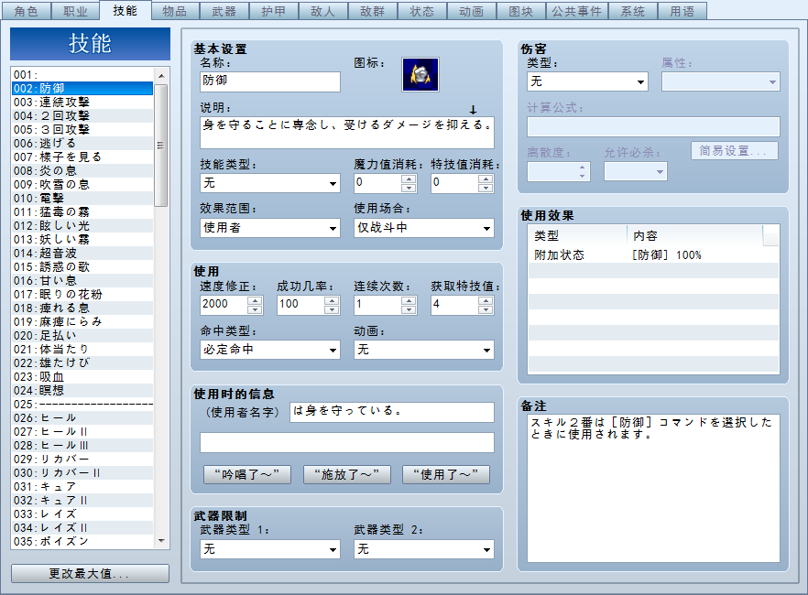This screenshot has height=595, width=808.
Task: Open the 技能类型 dropdown
Action: click(270, 183)
